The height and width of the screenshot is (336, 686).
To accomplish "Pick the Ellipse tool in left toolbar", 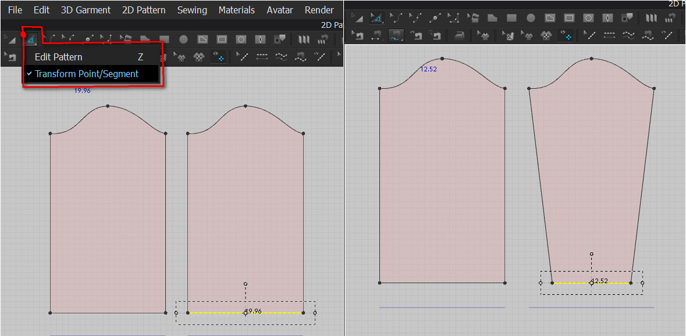I will point(183,39).
